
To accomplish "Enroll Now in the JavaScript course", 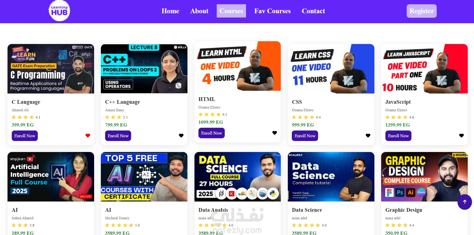I will [x=398, y=136].
